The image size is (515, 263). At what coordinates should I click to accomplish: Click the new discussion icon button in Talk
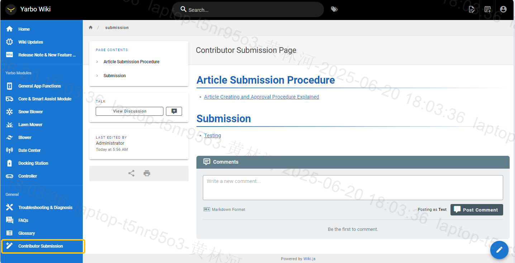click(174, 111)
